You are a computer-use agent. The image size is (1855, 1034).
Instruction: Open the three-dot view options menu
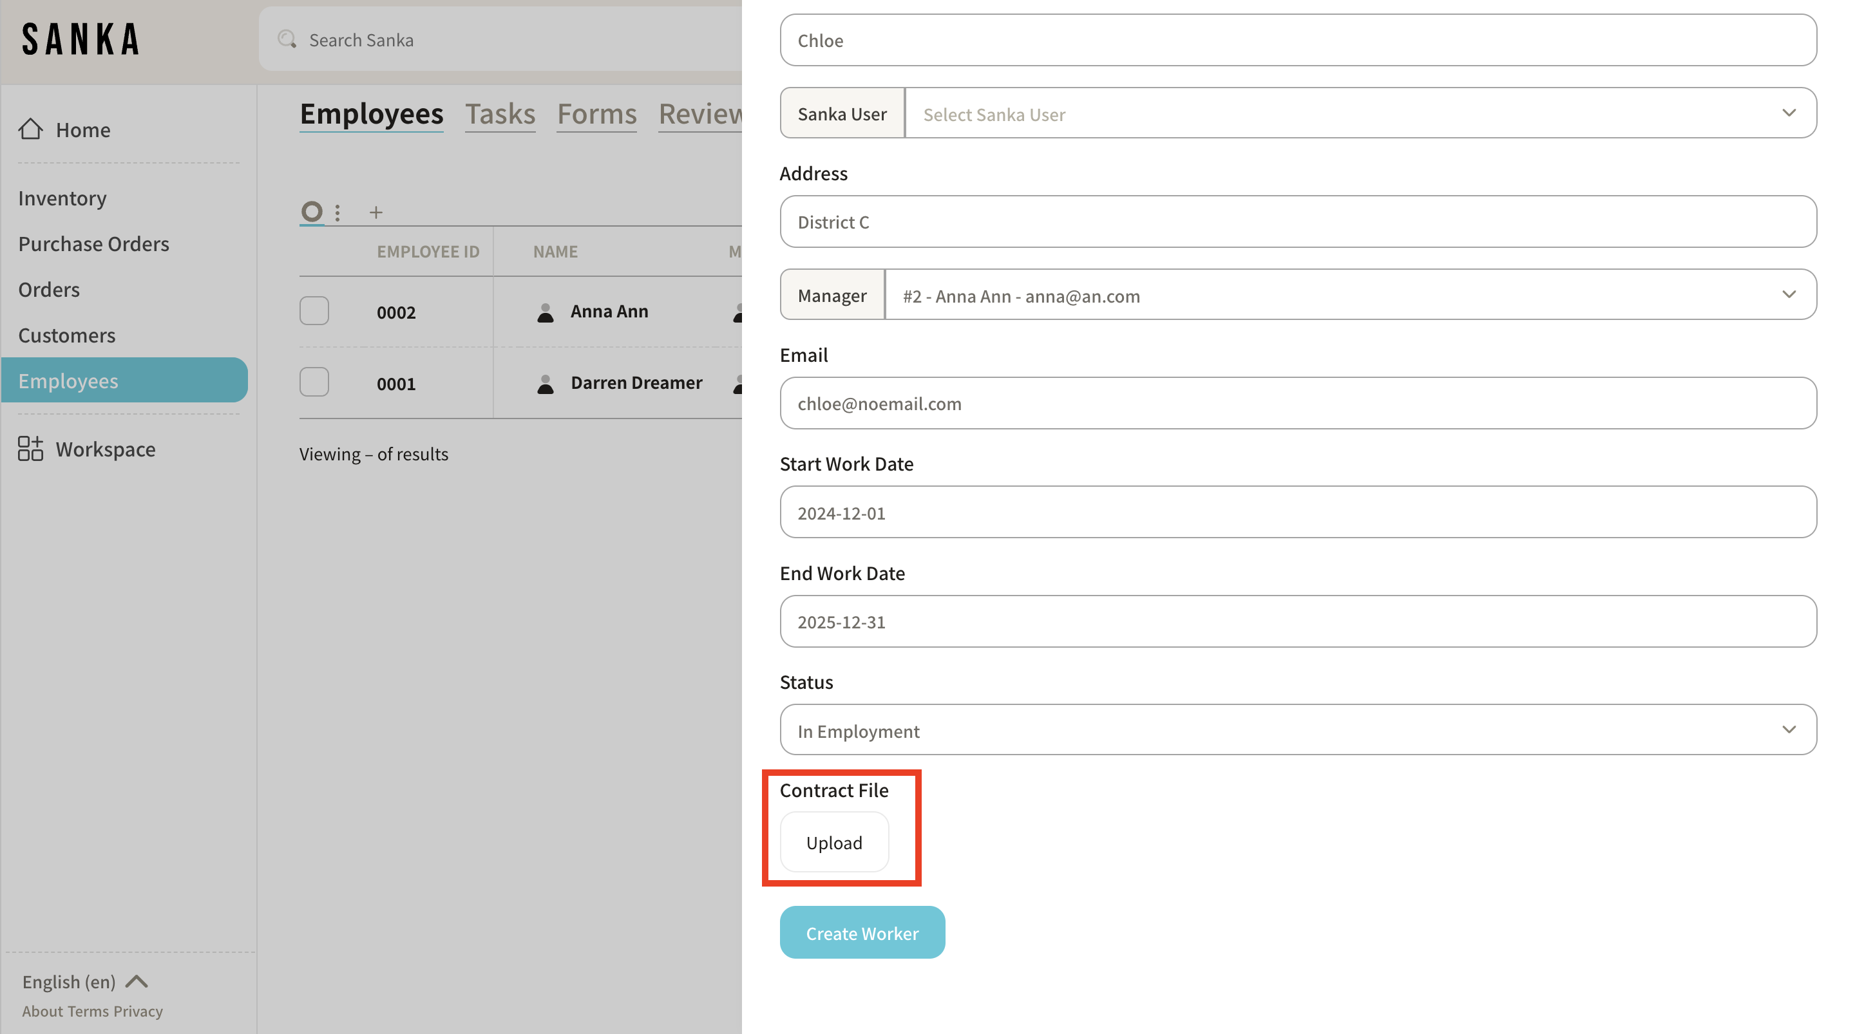click(338, 212)
